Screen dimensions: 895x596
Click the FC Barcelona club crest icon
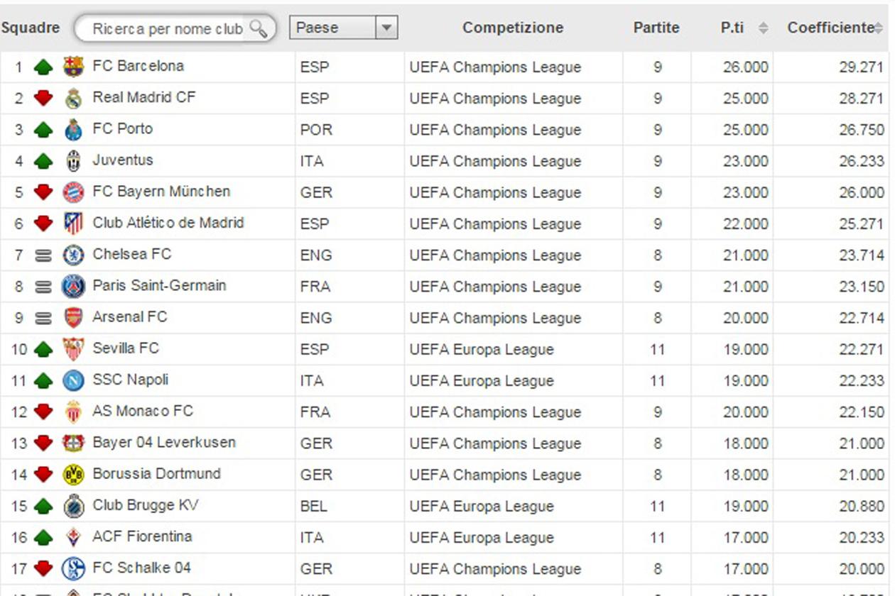[x=73, y=67]
